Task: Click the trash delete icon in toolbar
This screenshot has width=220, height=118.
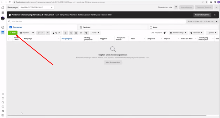Action: pos(76,33)
